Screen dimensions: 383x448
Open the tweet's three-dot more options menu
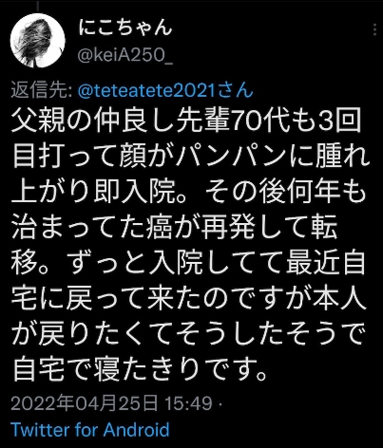[x=374, y=30]
